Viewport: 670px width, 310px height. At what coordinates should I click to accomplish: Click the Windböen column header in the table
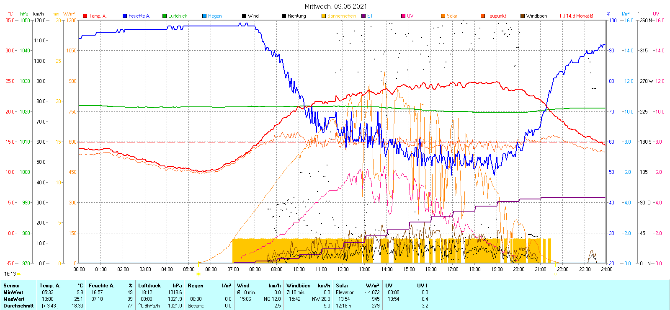[299, 286]
